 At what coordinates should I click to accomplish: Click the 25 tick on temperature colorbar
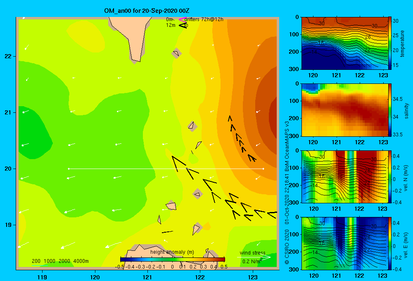396,36
